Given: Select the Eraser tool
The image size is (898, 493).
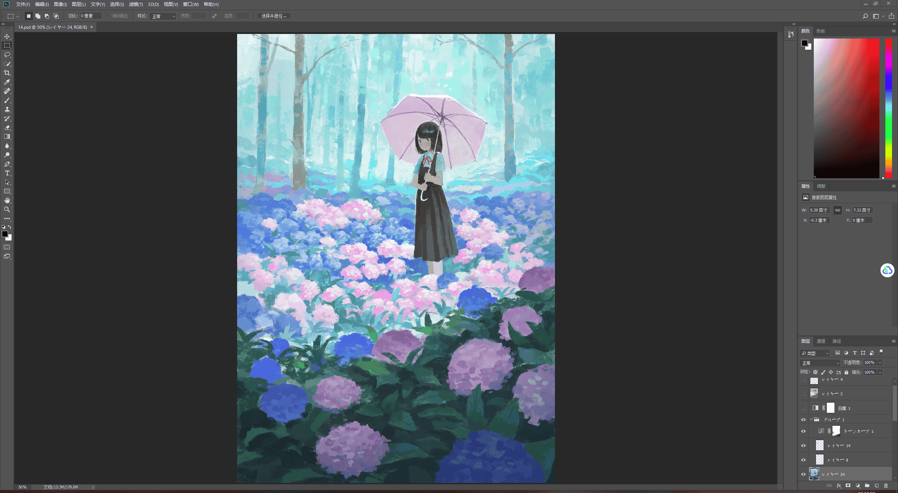Looking at the screenshot, I should (x=7, y=127).
